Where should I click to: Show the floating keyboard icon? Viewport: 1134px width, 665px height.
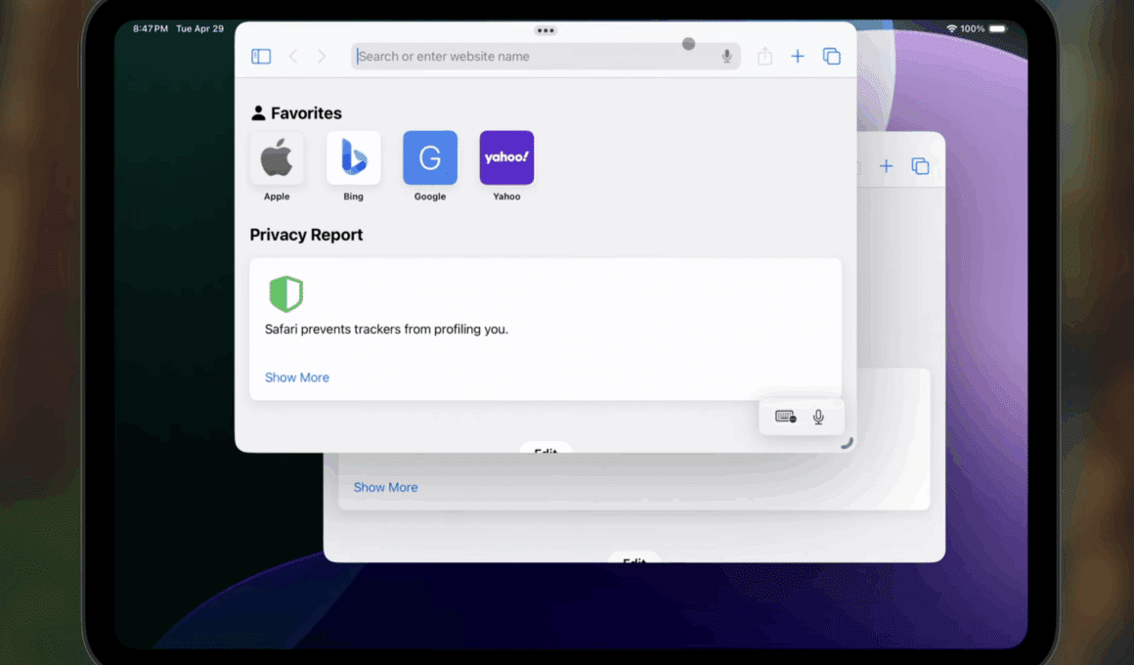[785, 417]
